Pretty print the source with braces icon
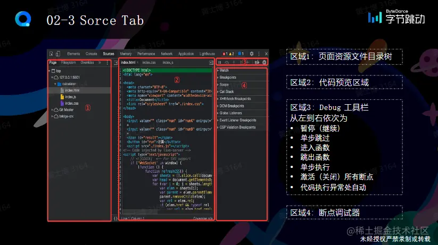The height and width of the screenshot is (245, 438). (115, 218)
